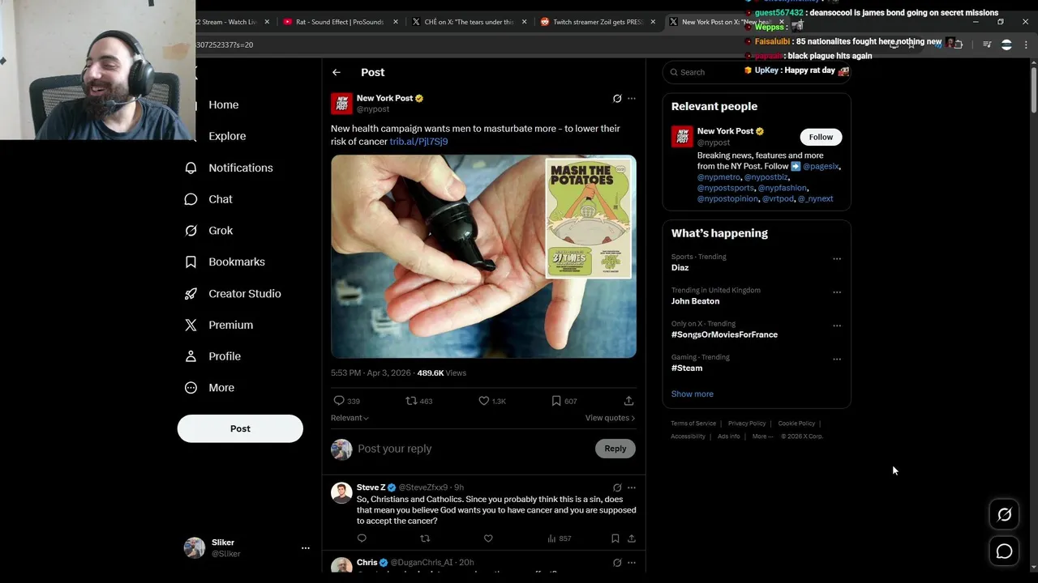Open the options for the #Steam trend

837,360
